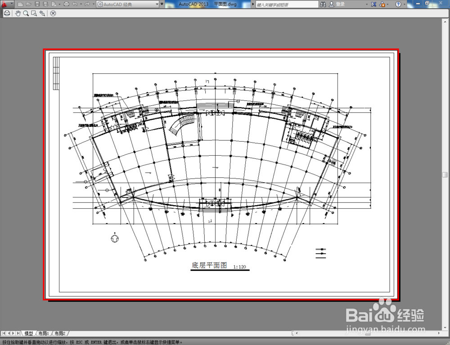Switch to the 布局2 tab

tap(60, 333)
